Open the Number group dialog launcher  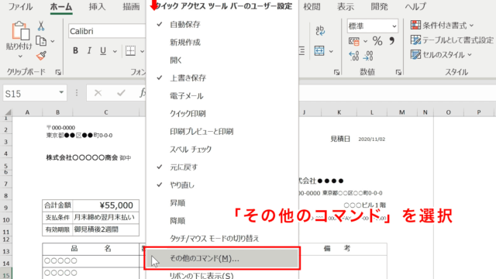[x=398, y=72]
